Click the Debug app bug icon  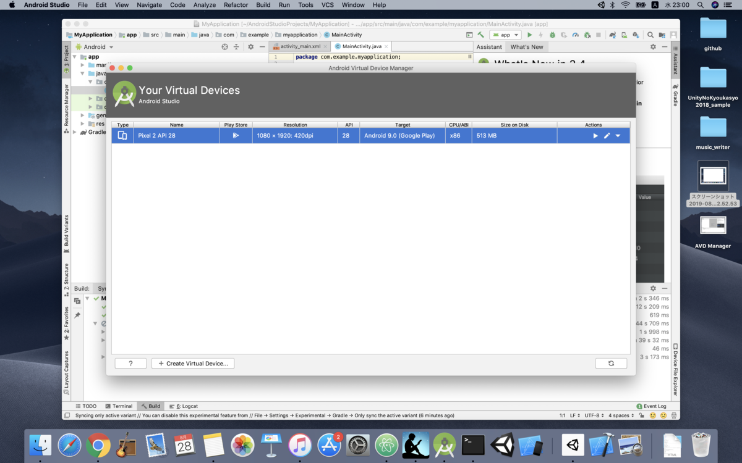coord(552,35)
